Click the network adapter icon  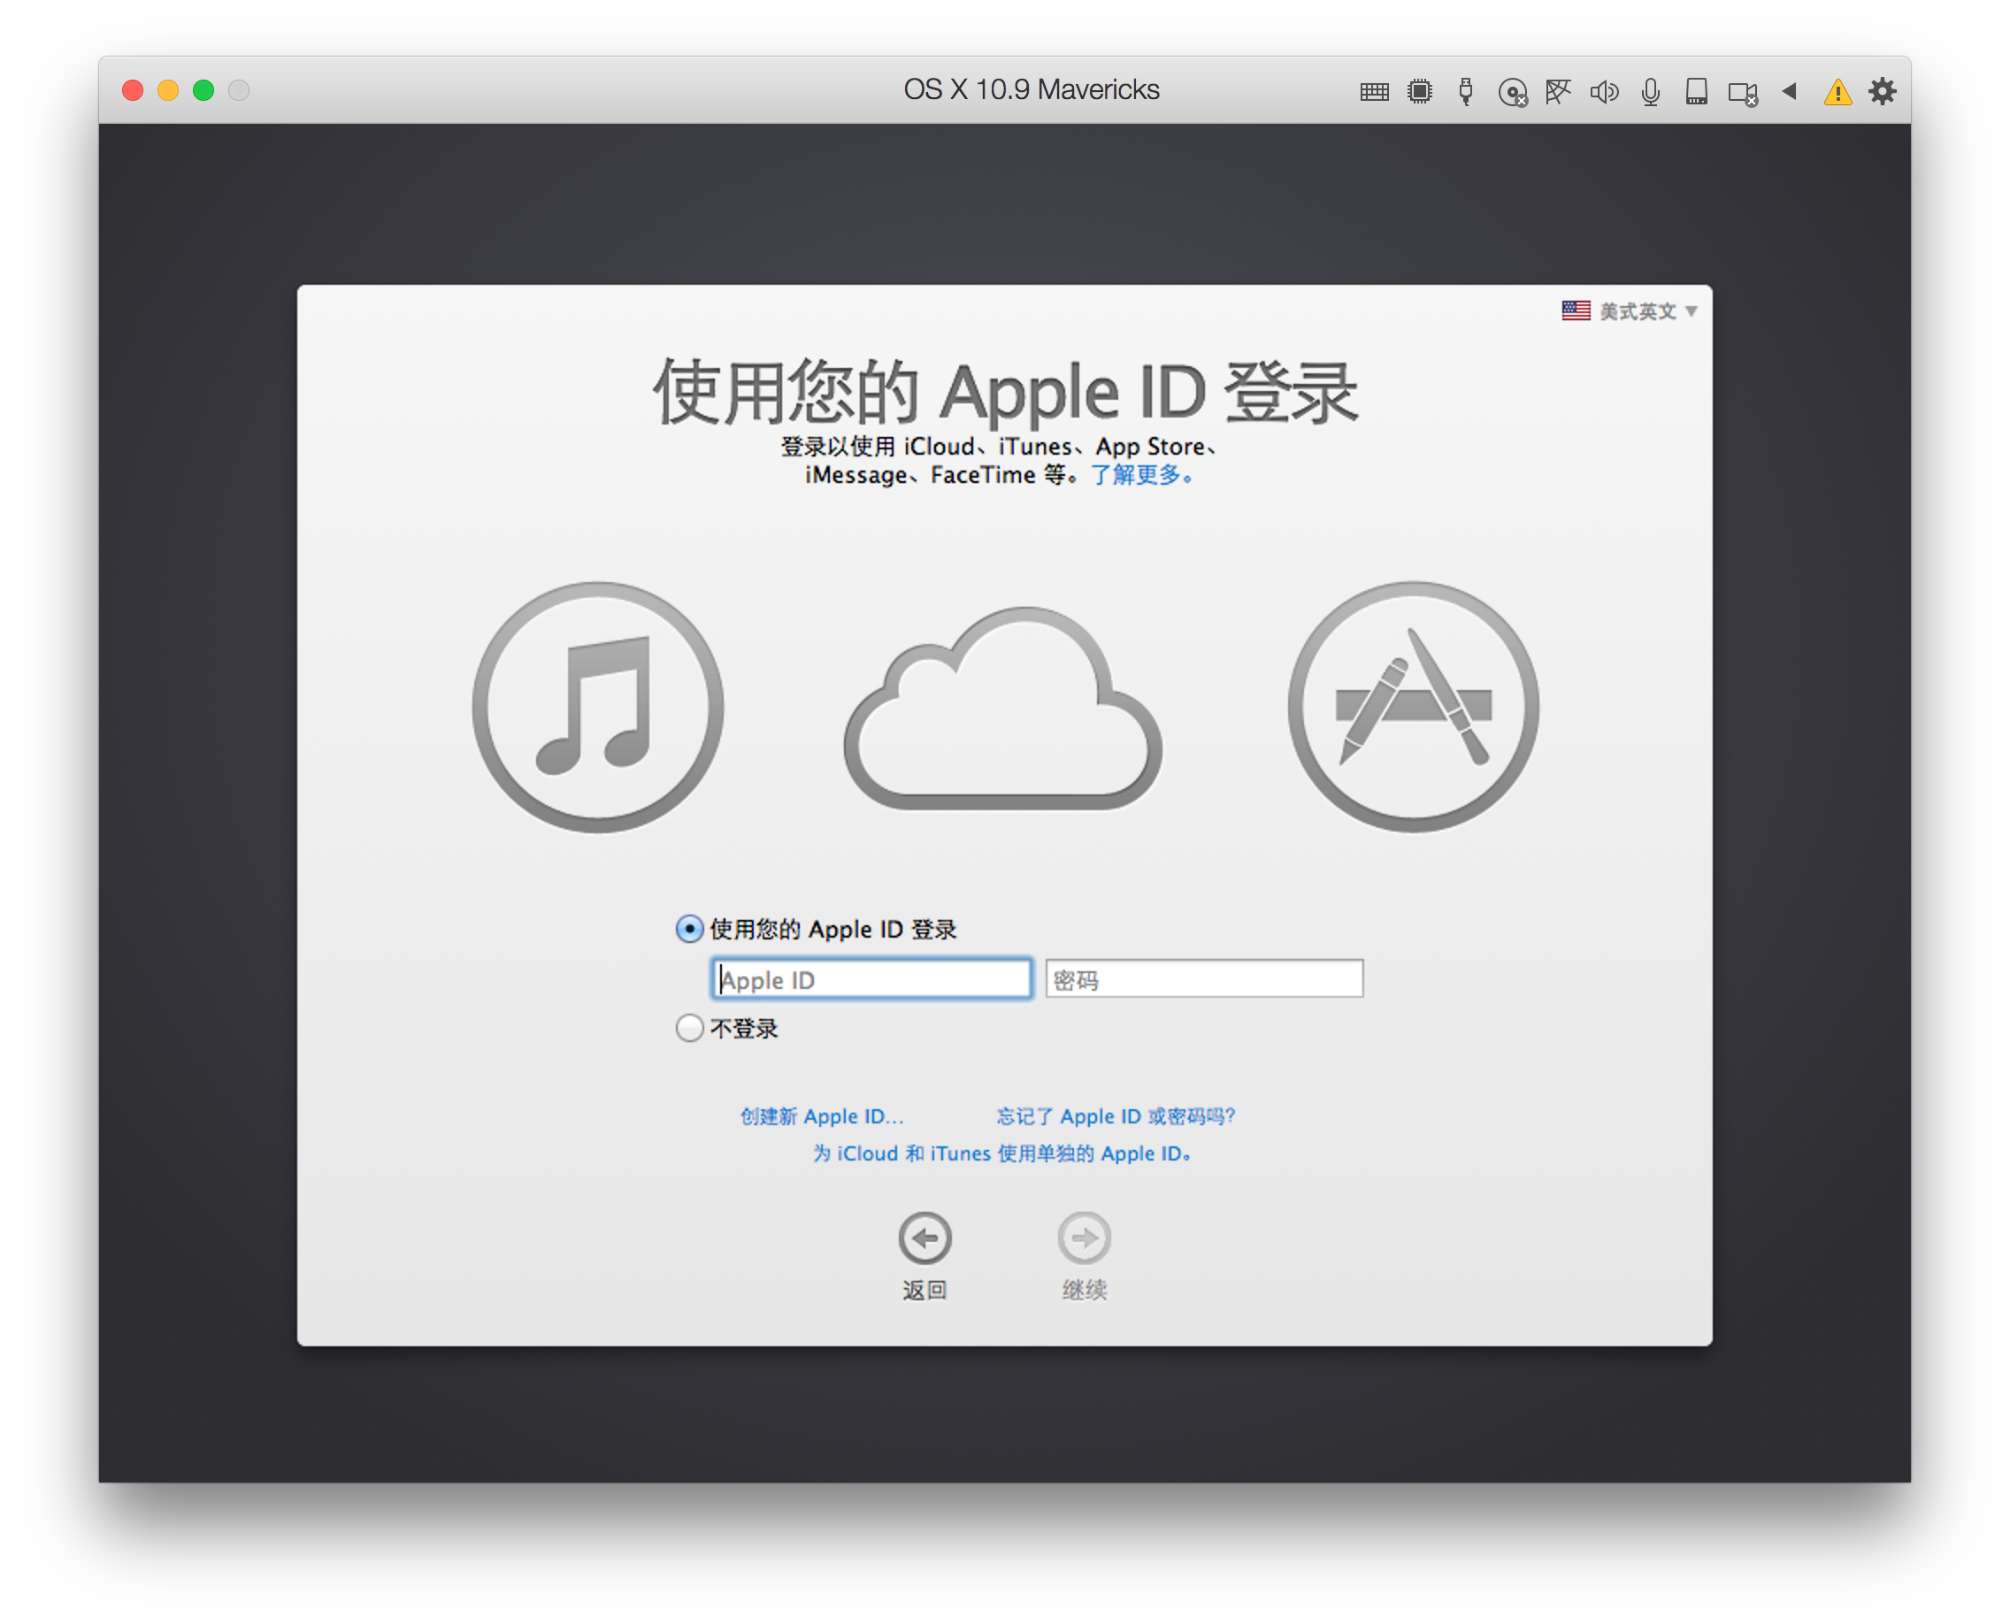point(1559,91)
